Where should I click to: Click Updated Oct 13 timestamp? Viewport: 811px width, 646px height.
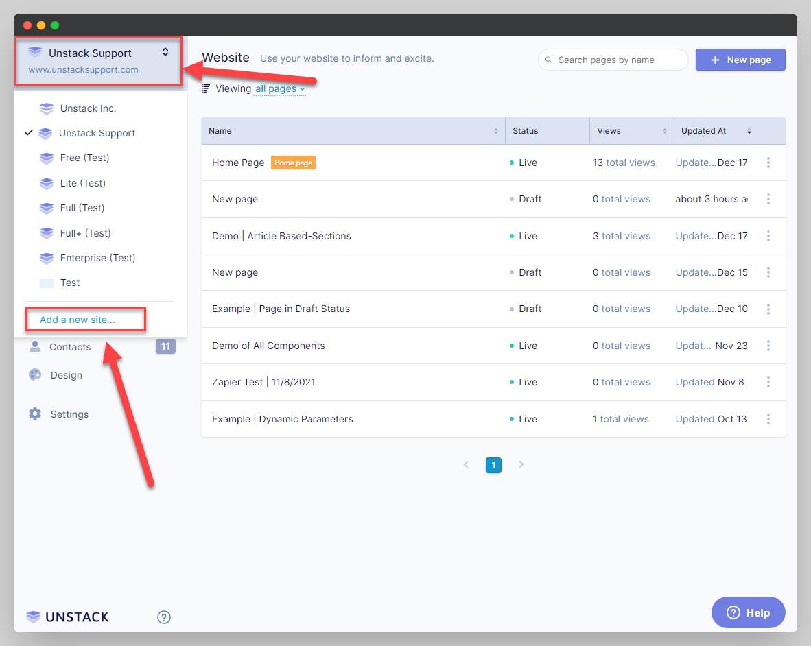(x=712, y=419)
